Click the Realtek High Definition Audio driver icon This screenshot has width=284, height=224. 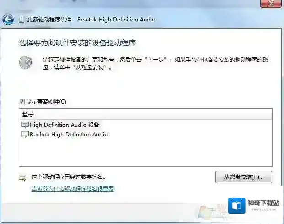click(25, 135)
